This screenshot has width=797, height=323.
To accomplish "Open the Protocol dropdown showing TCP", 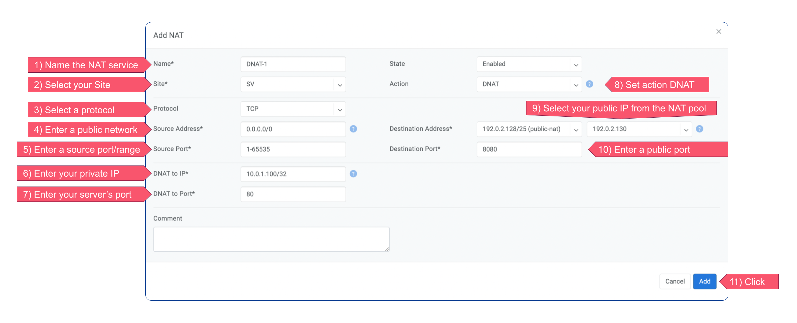I will click(293, 109).
